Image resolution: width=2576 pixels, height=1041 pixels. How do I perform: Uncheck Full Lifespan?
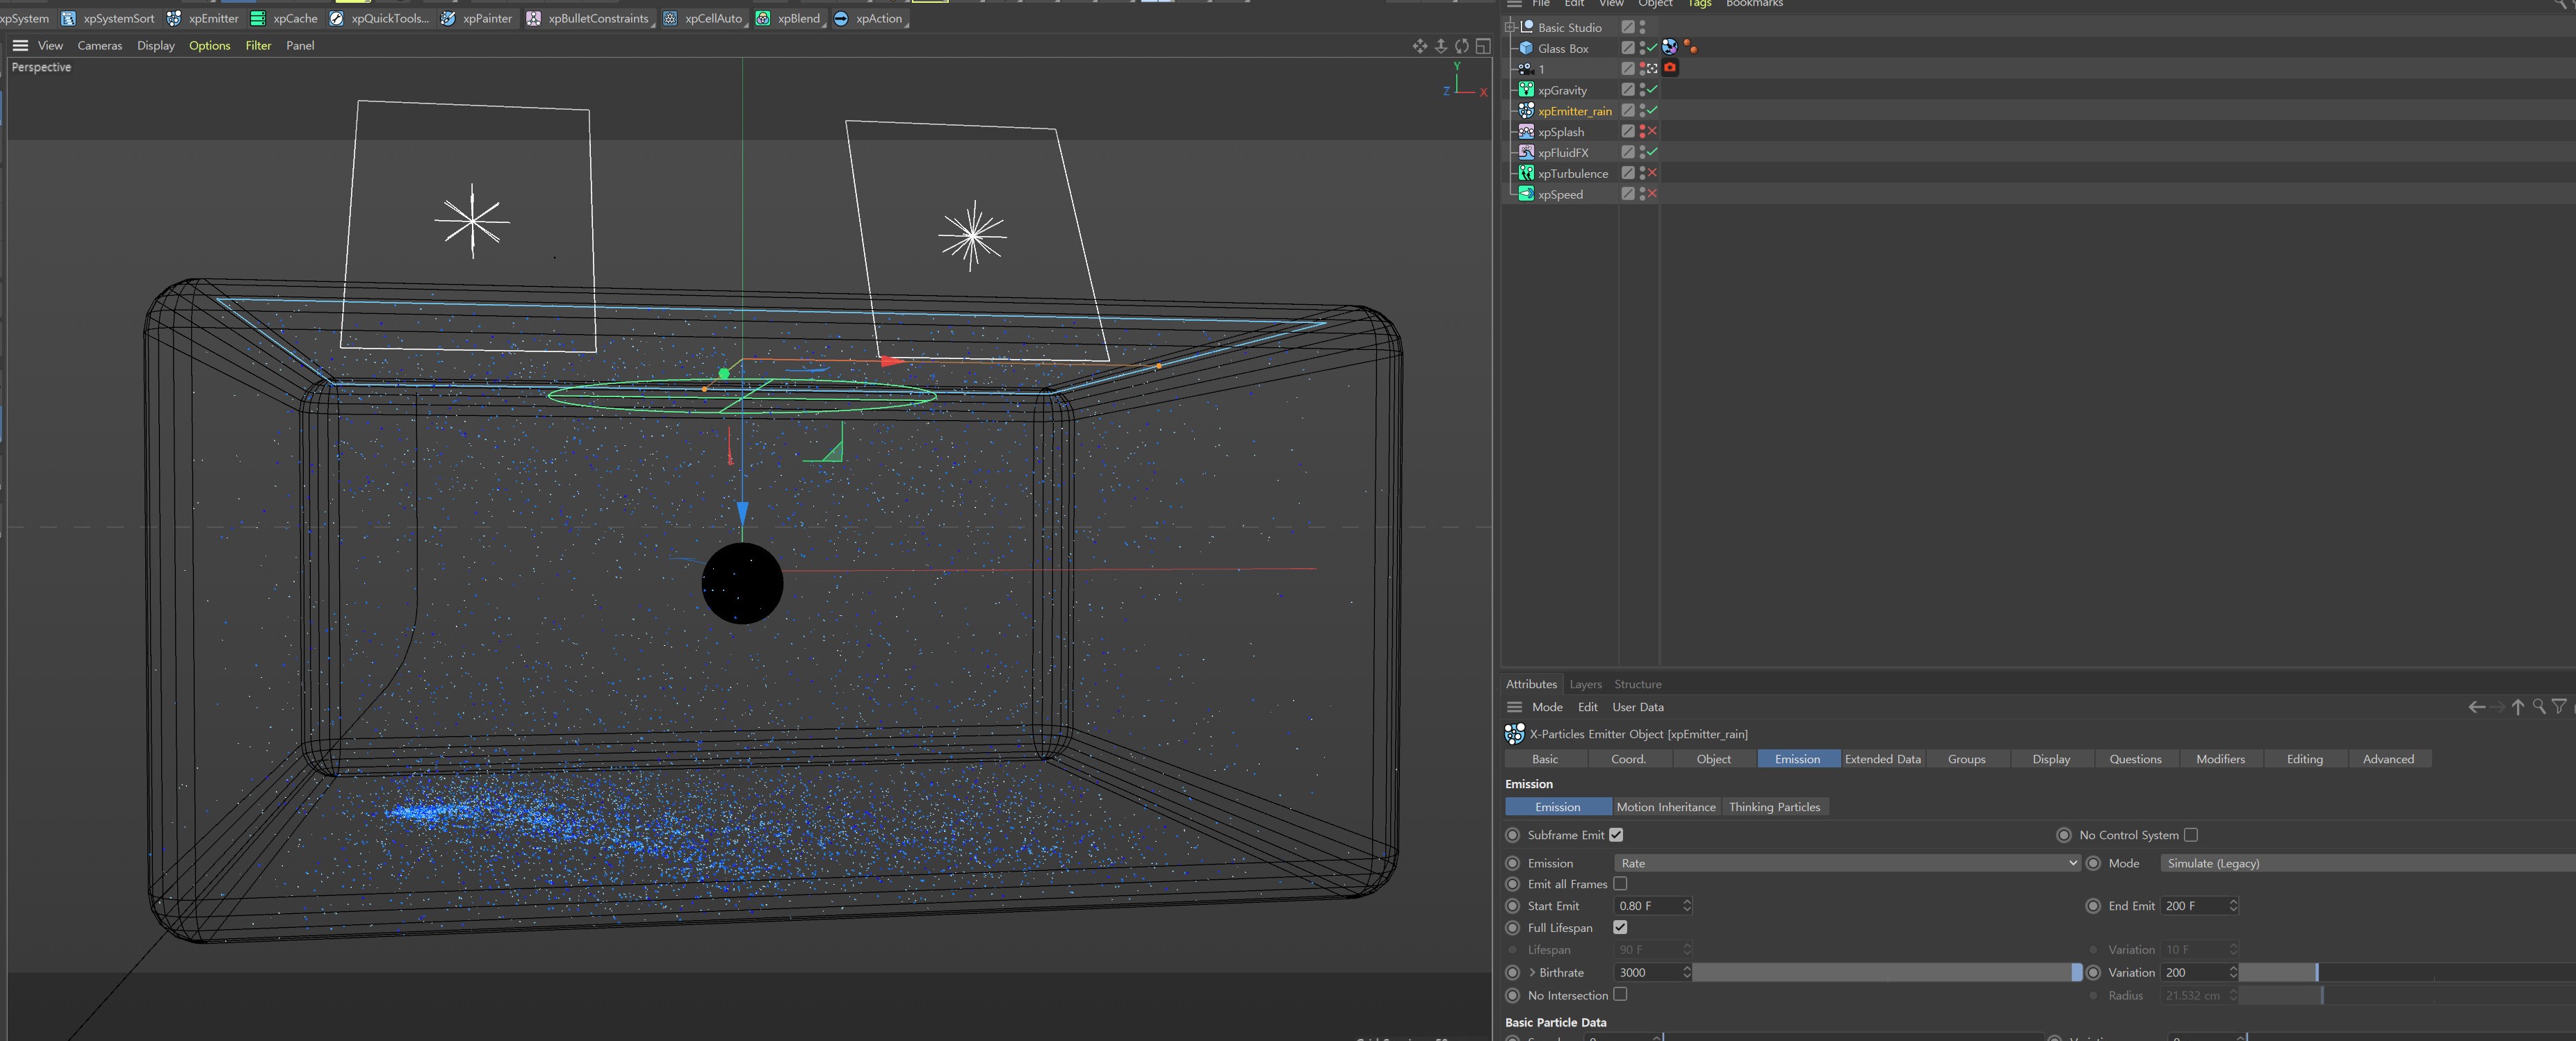[x=1620, y=928]
